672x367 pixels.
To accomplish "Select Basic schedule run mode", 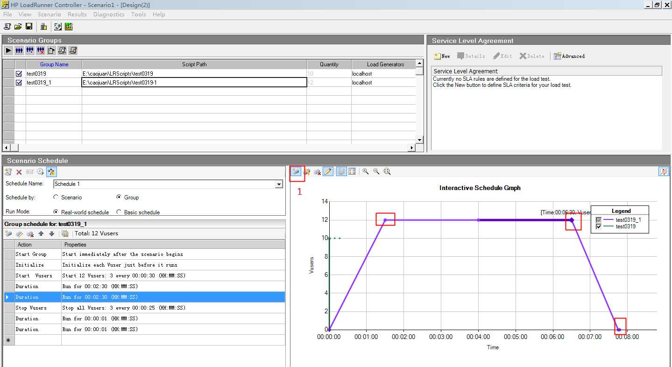I will pos(119,212).
